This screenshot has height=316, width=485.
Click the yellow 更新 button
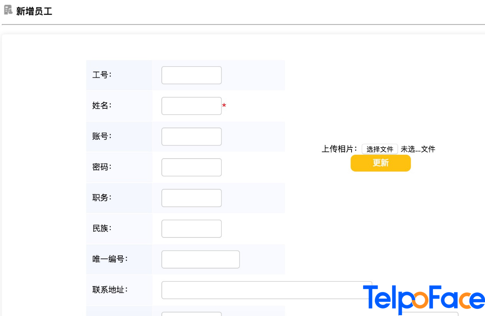(380, 163)
